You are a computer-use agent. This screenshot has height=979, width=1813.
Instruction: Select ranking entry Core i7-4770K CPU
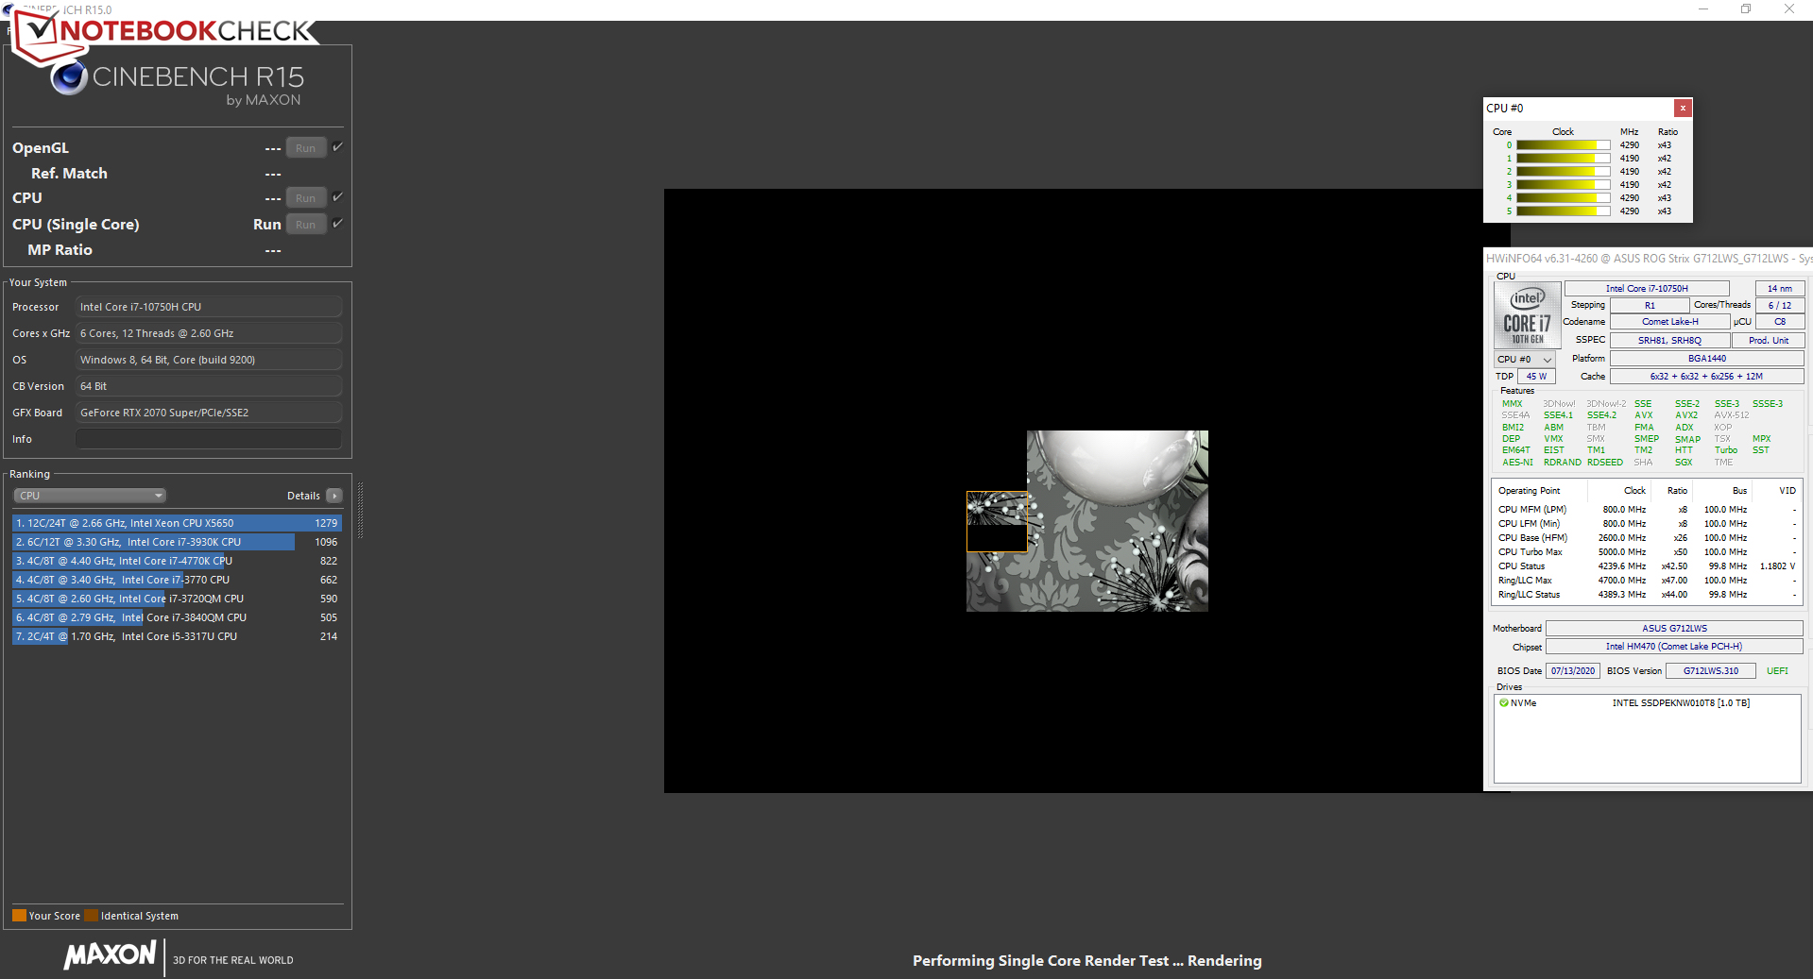click(177, 561)
